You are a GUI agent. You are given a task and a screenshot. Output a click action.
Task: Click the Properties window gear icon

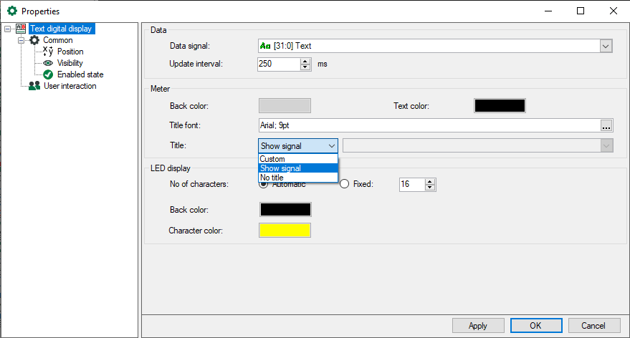[11, 11]
